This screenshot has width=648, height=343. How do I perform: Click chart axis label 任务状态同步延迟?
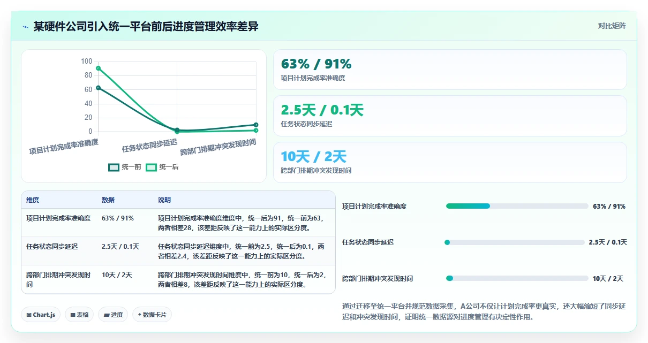click(x=149, y=146)
